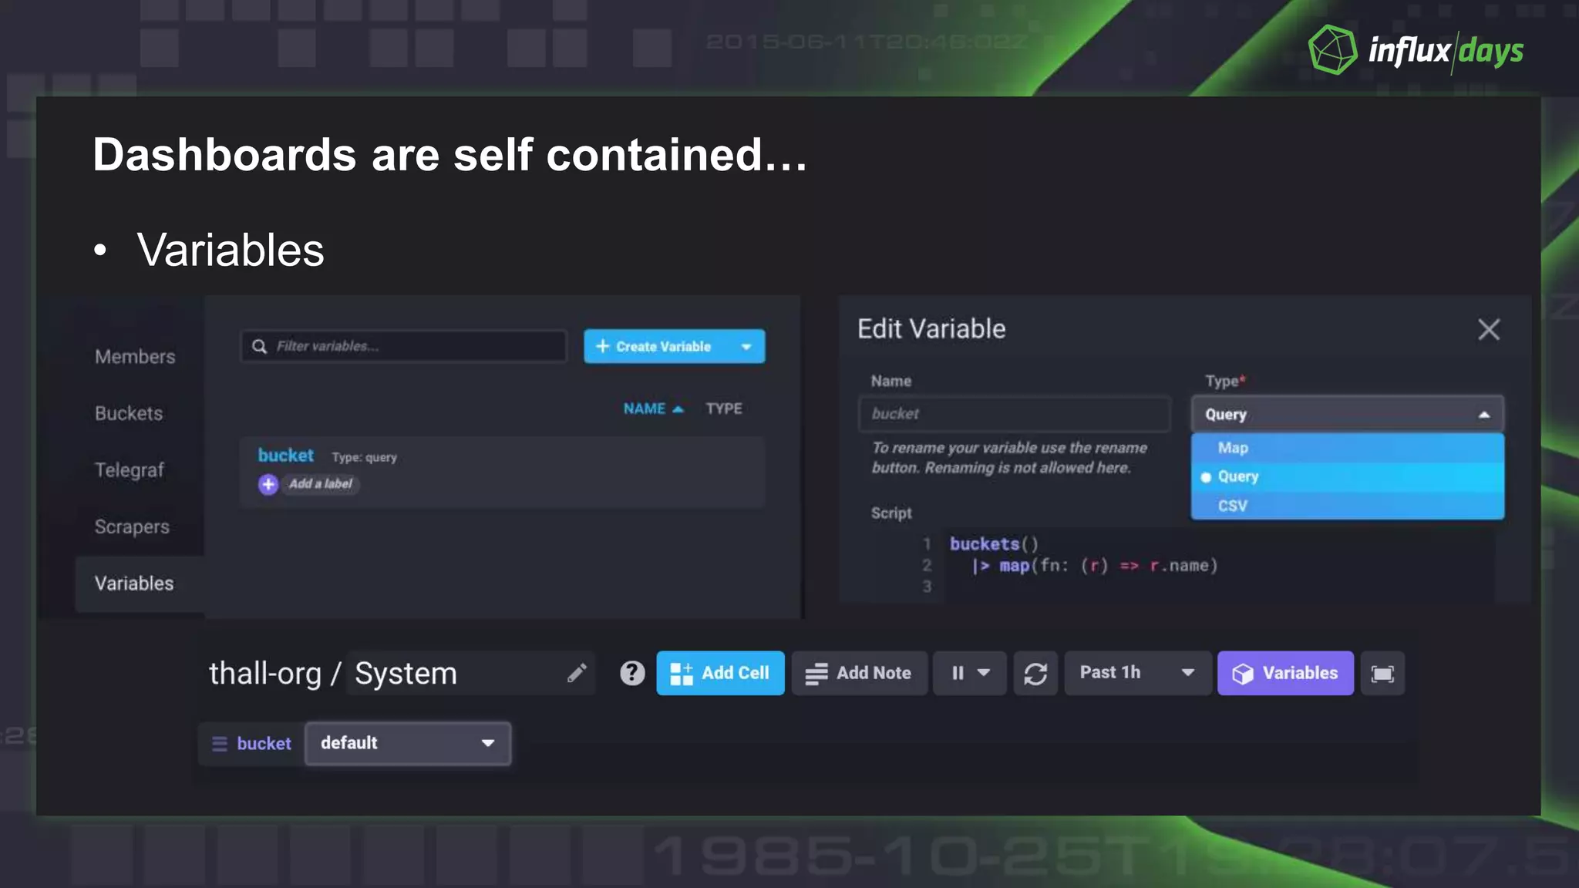1579x888 pixels.
Task: Close the Edit Variable dialog
Action: [1489, 329]
